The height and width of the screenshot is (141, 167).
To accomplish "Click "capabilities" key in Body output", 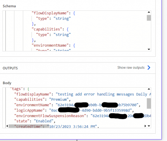I will (x=29, y=99).
